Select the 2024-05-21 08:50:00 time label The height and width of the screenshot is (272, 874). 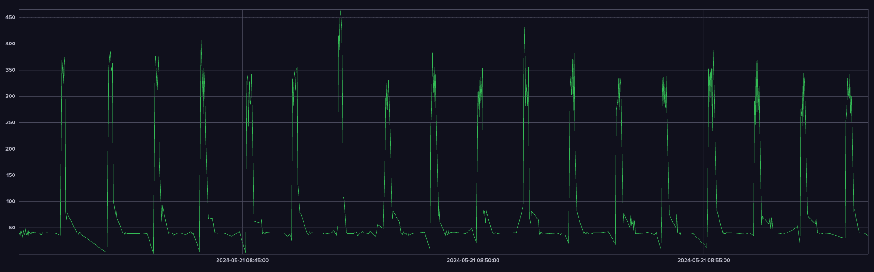(473, 260)
